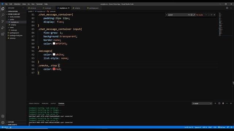Image resolution: width=234 pixels, height=131 pixels.
Task: Open the script.js editor tab
Action: click(x=77, y=8)
